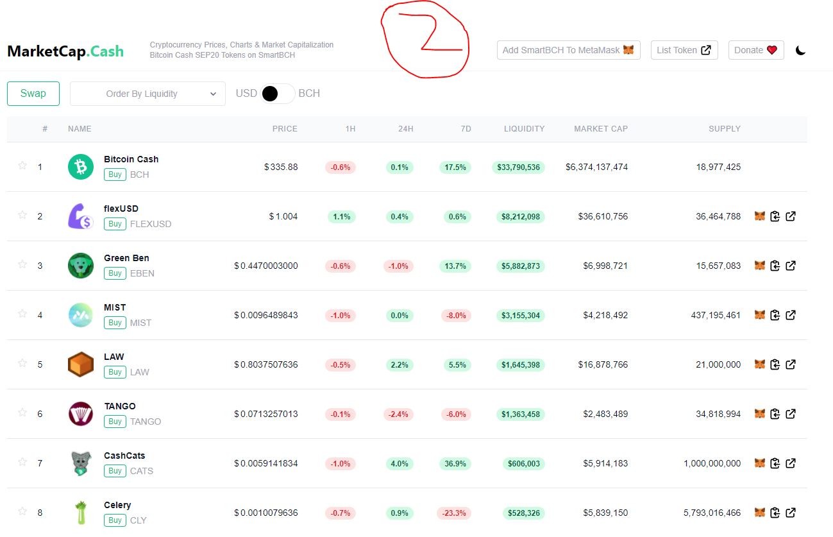Add MIST to MetaMask using fox icon

click(760, 315)
